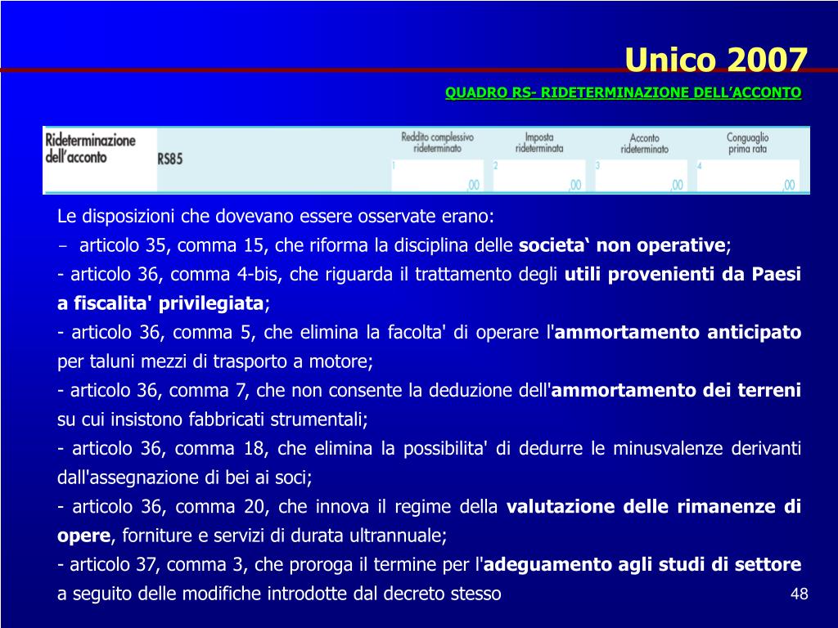
Task: Click the bold text 'valutazione delle rimanenze di'
Action: [654, 505]
